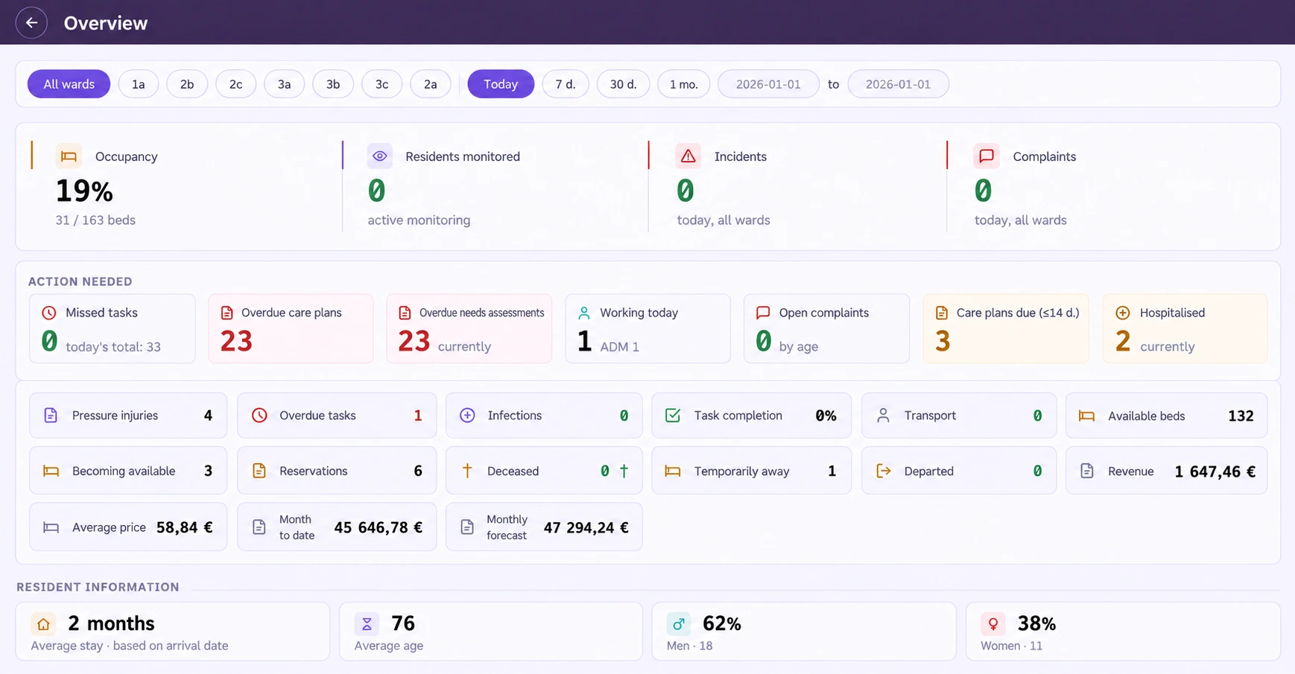Filter by ward 2a
The image size is (1295, 674).
pyautogui.click(x=431, y=84)
